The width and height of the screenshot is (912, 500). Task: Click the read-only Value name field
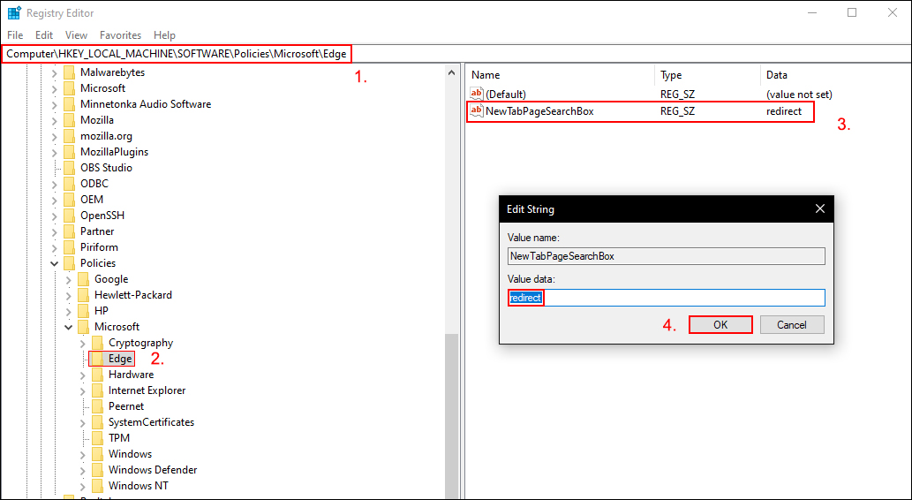[x=667, y=256]
